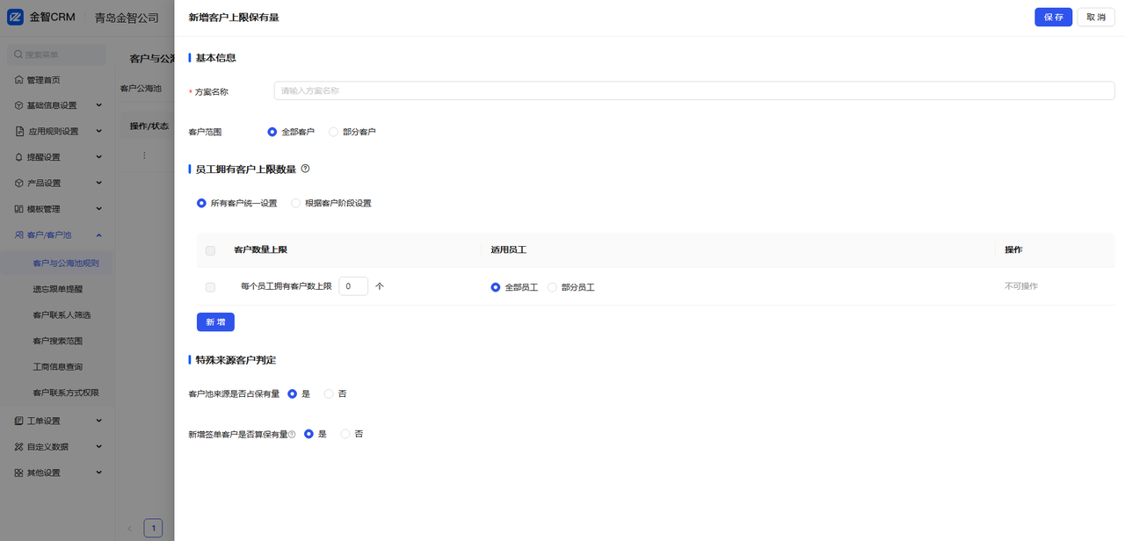Click the search magnifier icon in sidebar
Screen dimensions: 1125x541
coord(18,54)
